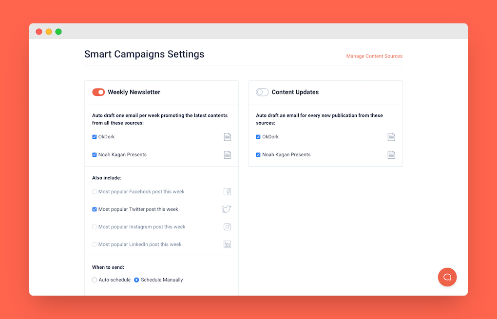Viewport: 497px width, 319px height.
Task: Click the Facebook icon in Also include
Action: coord(227,192)
